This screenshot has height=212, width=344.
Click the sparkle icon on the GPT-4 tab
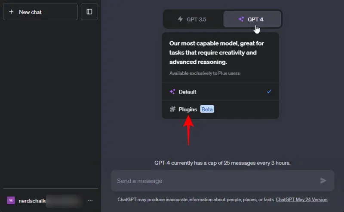click(241, 19)
